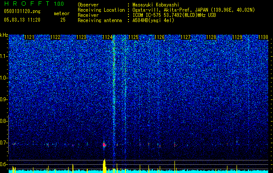Click the ICOM IC-575 receiver text

point(174,15)
